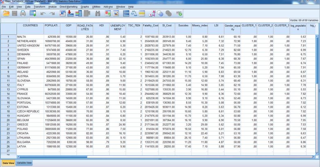The width and height of the screenshot is (320, 167).
Task: Click GDP value 55100,00 for Ireland
Action: pos(68,72)
